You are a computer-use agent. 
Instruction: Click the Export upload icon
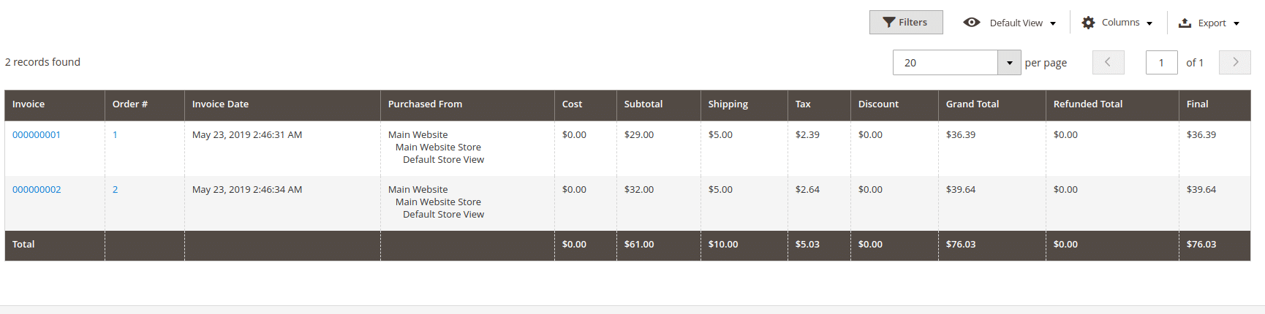[1185, 23]
